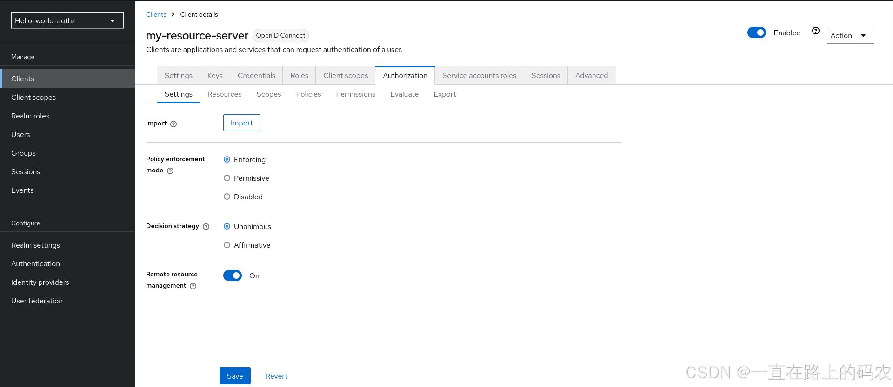The image size is (893, 387).
Task: Select the Authorization tab
Action: [x=405, y=75]
